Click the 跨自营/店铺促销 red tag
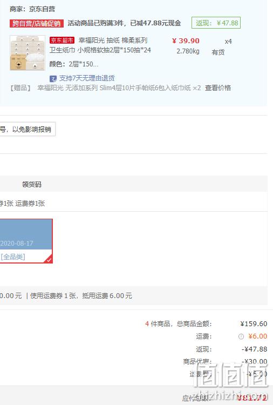This screenshot has width=273, height=405. click(x=36, y=24)
